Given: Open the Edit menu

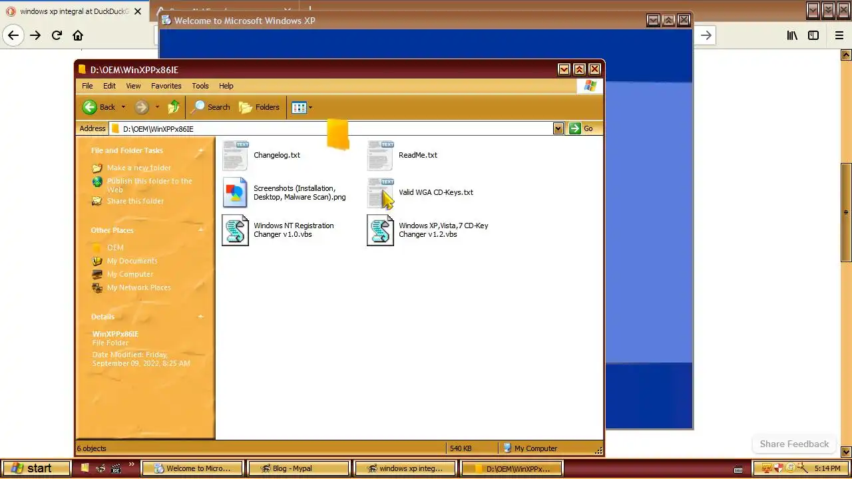Looking at the screenshot, I should coord(109,86).
